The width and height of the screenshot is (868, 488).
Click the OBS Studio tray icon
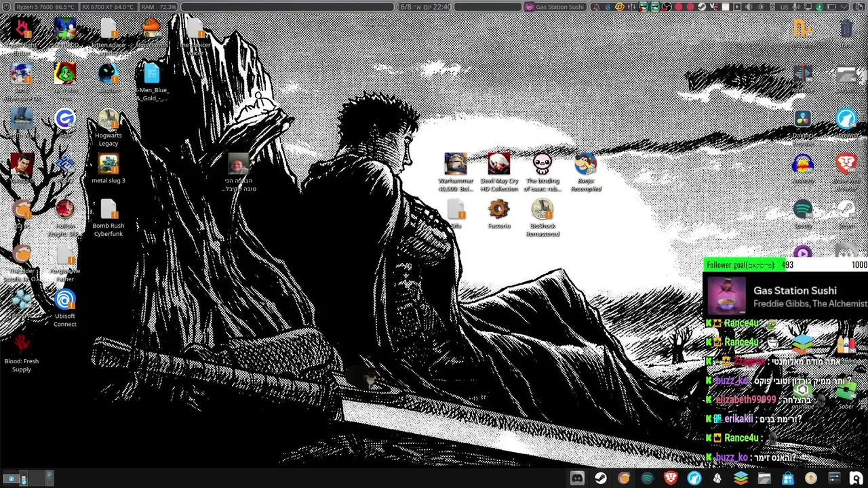tap(667, 7)
